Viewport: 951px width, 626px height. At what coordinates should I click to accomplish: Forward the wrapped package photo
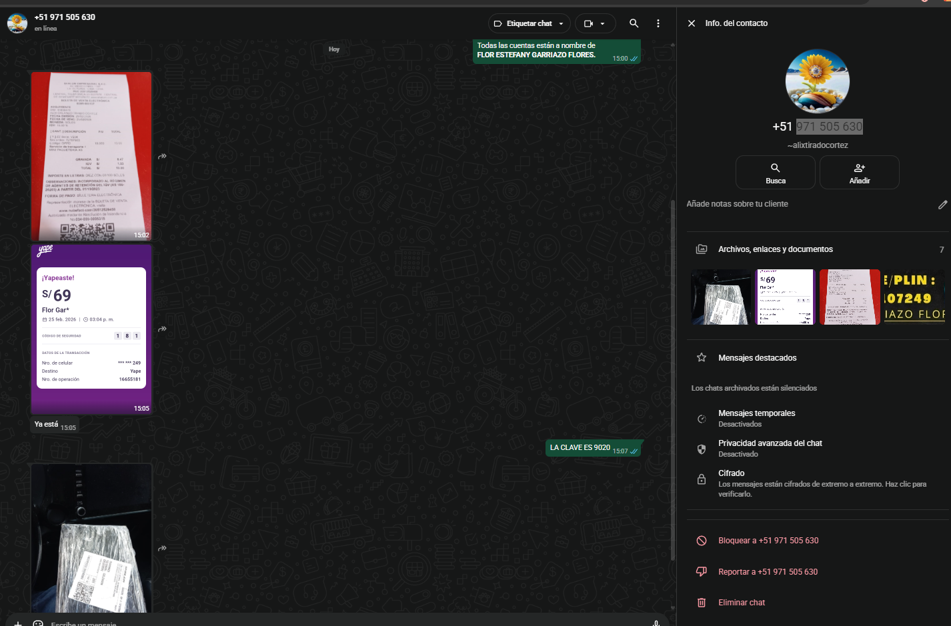(x=162, y=548)
